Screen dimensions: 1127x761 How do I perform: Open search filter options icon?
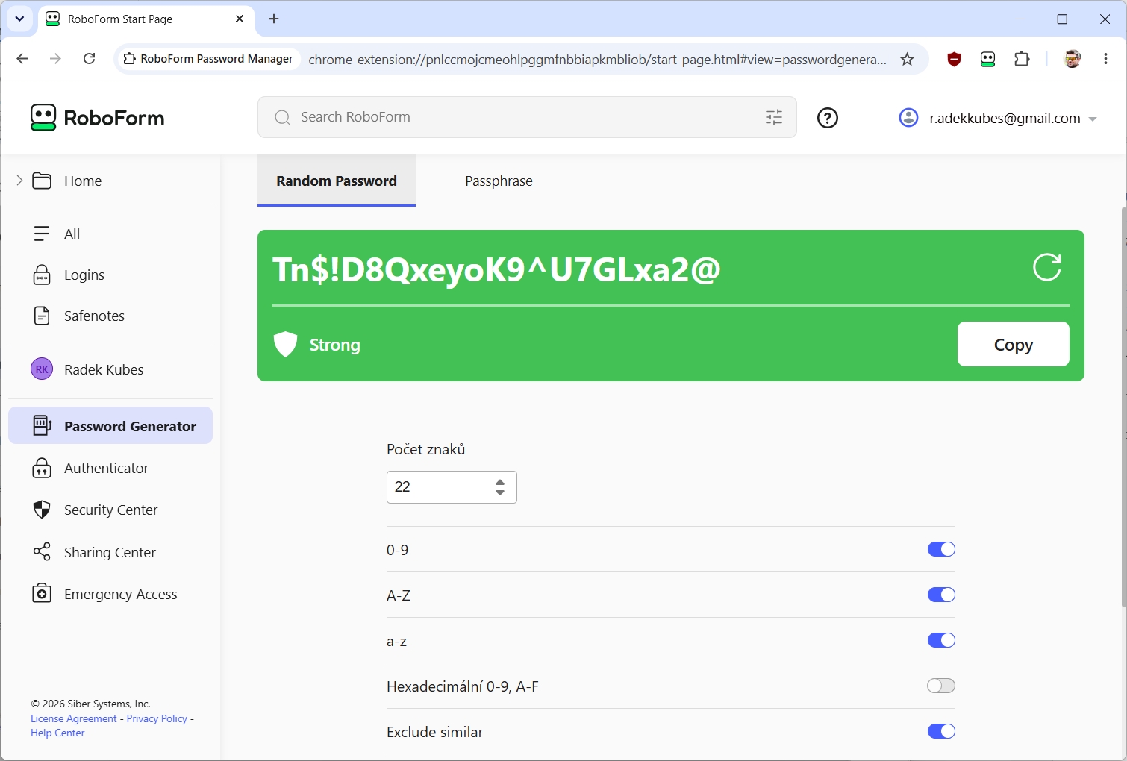(x=774, y=117)
